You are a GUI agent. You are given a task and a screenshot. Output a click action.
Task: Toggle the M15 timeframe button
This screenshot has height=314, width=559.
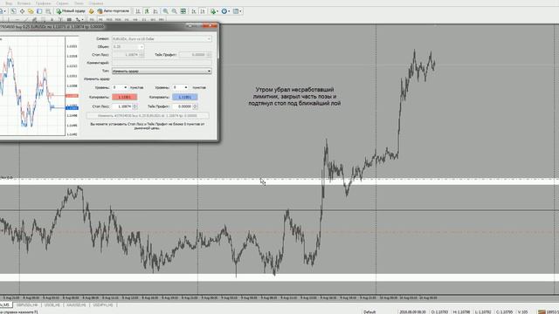click(109, 19)
